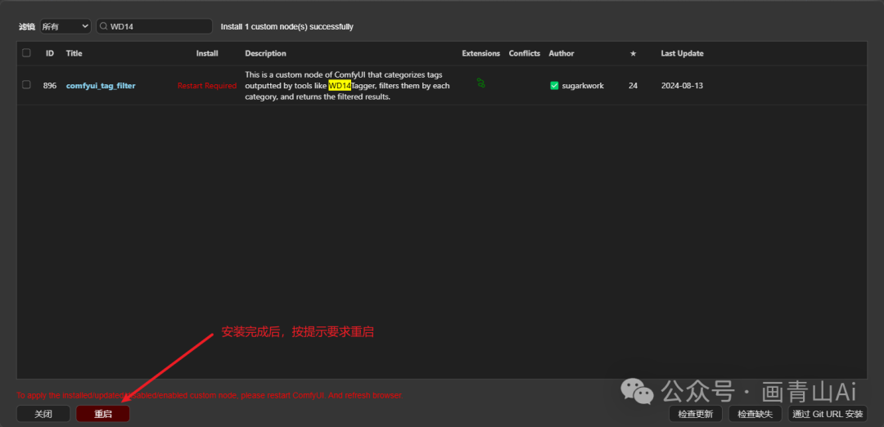This screenshot has width=884, height=427.
Task: Sort by the star rating column header
Action: click(633, 53)
